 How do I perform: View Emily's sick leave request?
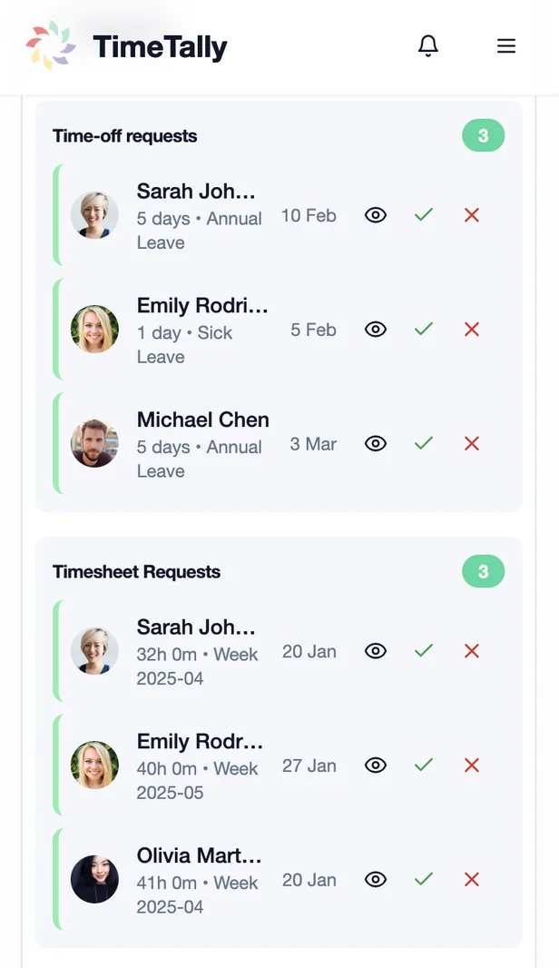click(x=376, y=330)
